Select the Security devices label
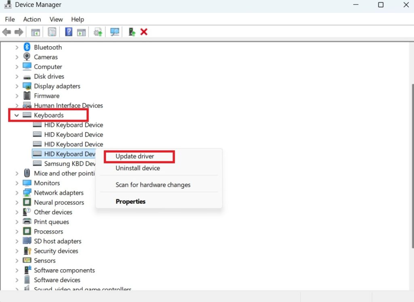This screenshot has width=414, height=302. pos(56,251)
